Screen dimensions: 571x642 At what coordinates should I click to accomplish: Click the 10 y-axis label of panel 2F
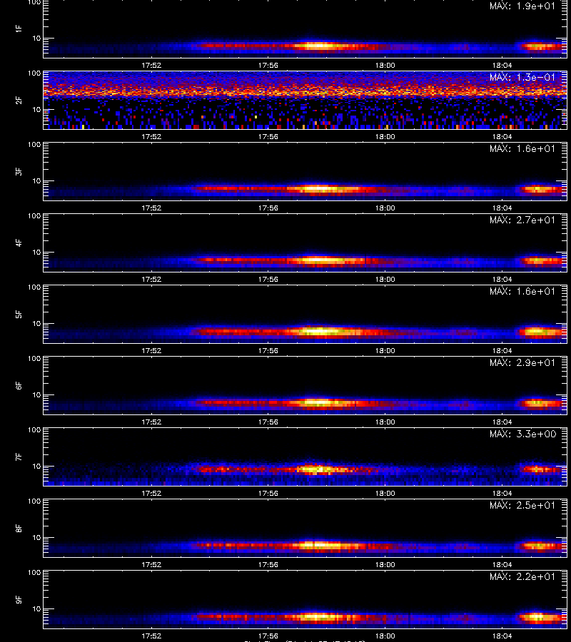(x=36, y=109)
